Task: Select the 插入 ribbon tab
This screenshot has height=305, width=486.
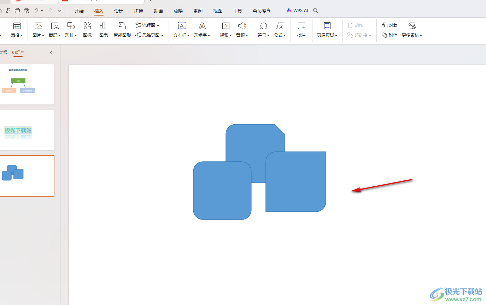Action: pos(99,11)
